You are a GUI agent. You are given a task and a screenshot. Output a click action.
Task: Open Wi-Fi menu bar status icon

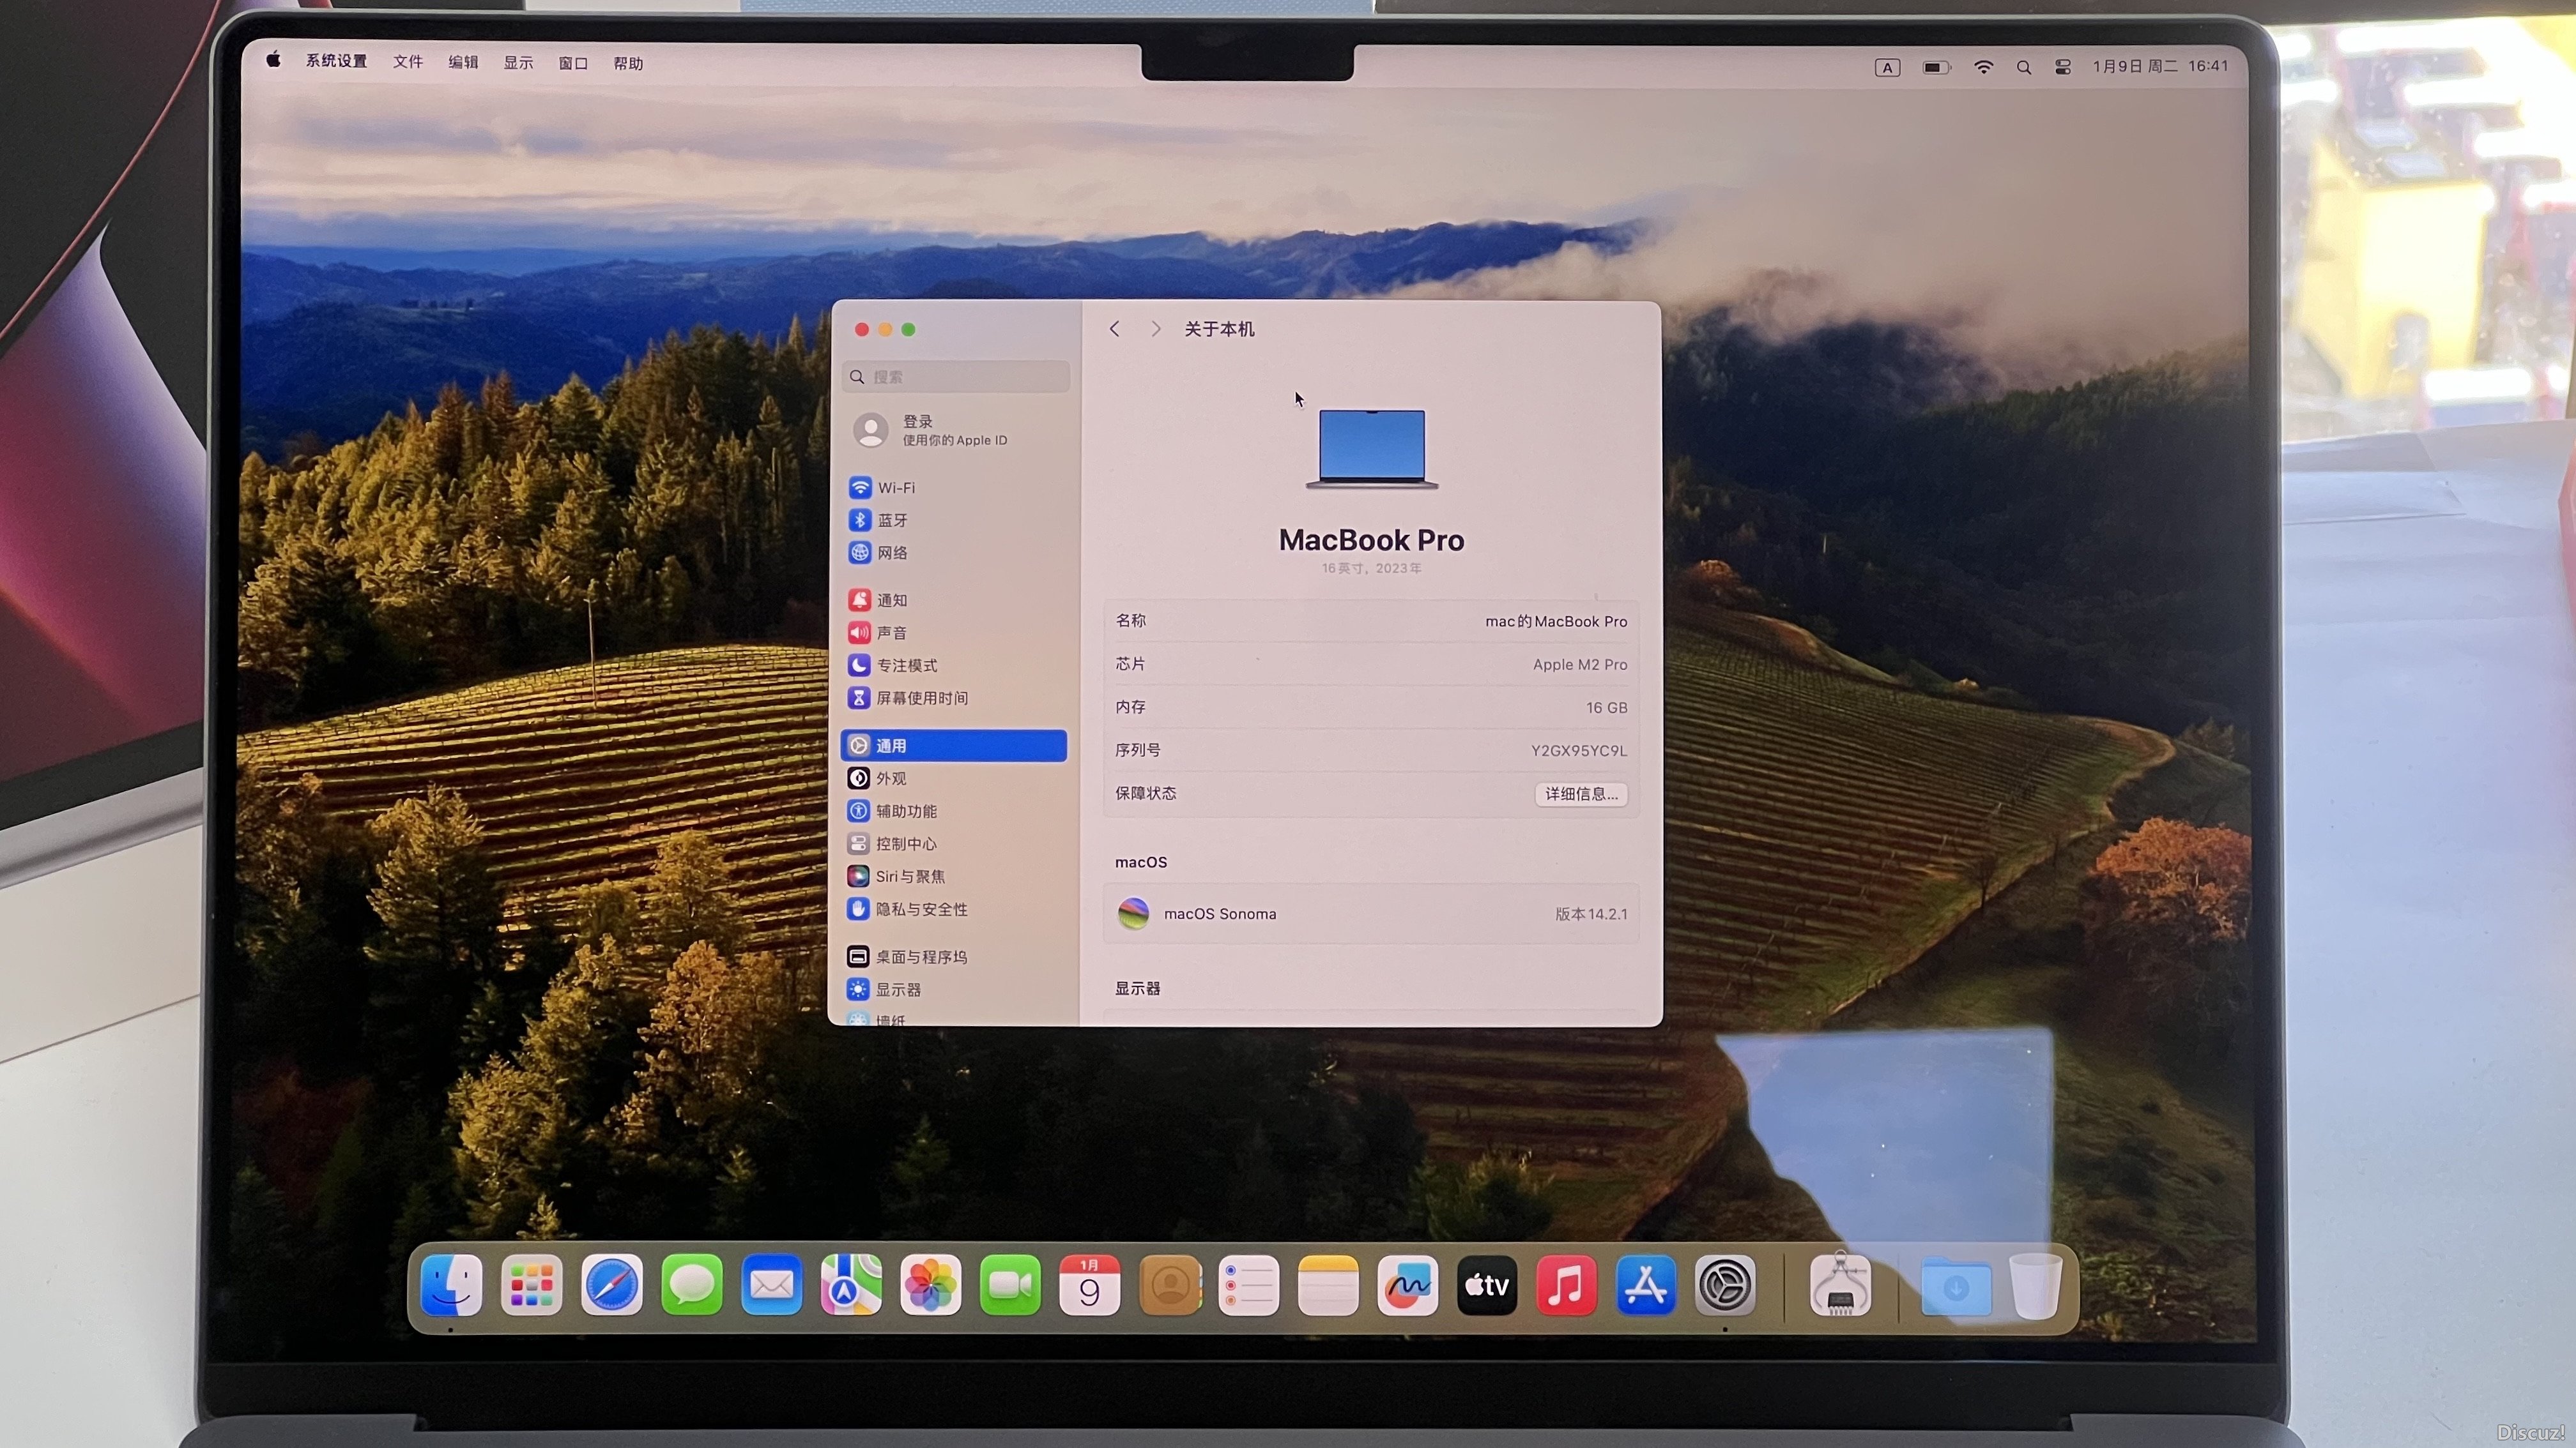1983,68
